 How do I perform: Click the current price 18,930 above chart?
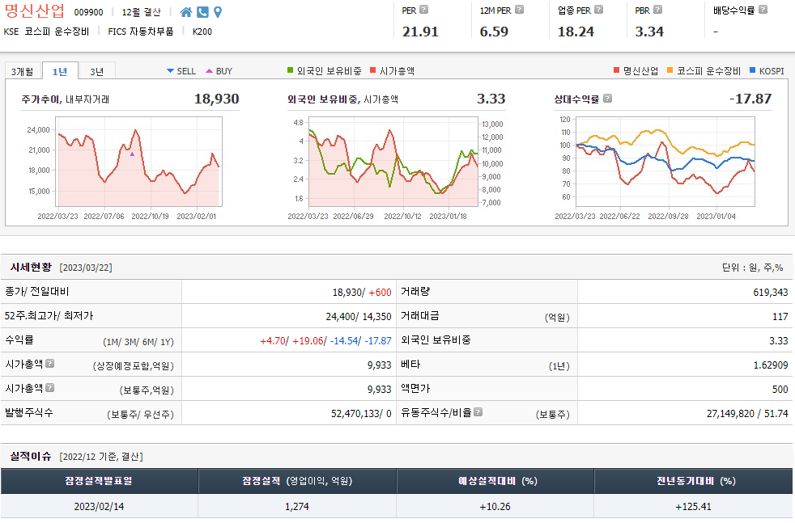click(x=216, y=99)
